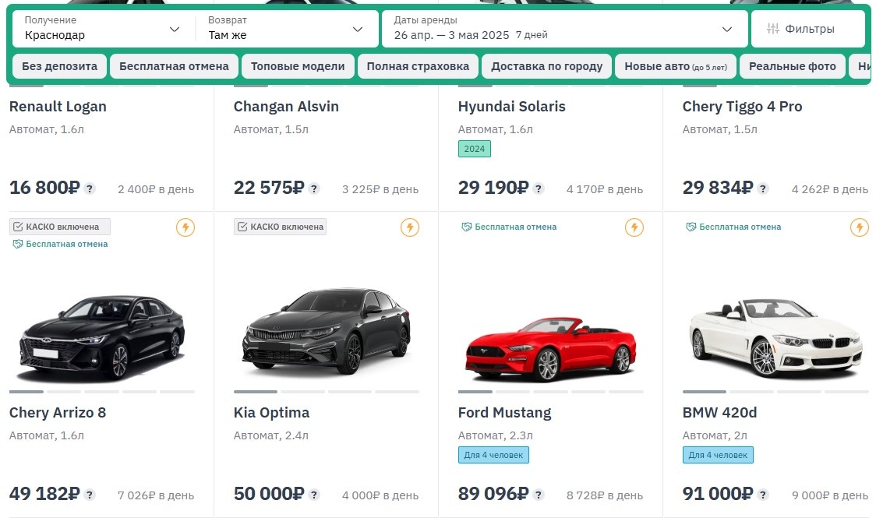Click lightning icon on Ford Mustang card
The height and width of the screenshot is (518, 876).
pyautogui.click(x=634, y=227)
